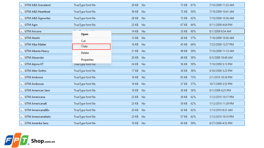Screen dimensions: 264x148
Task: Click the UTM Alba Matter font icon
Action: coord(22,44)
